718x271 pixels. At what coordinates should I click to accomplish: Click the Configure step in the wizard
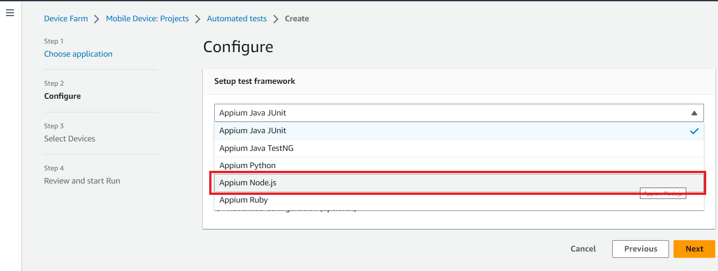62,96
